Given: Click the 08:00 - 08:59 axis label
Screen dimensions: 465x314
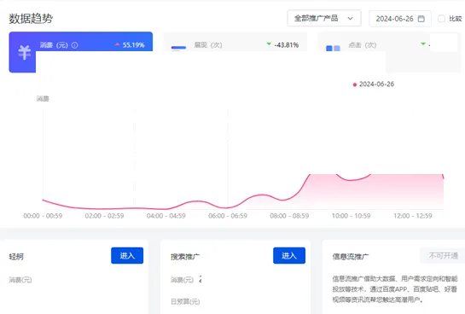Looking at the screenshot, I should pyautogui.click(x=289, y=216).
